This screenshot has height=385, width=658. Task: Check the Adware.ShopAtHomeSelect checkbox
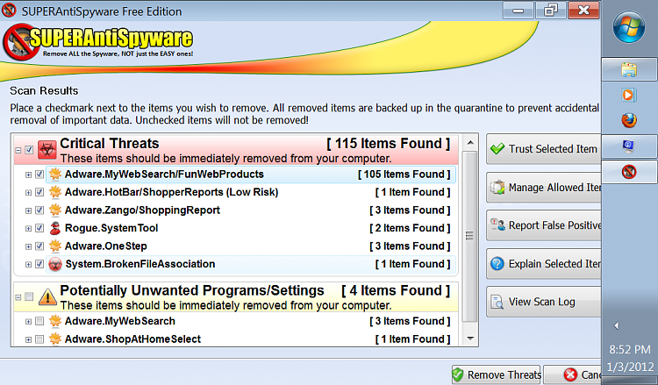(39, 339)
